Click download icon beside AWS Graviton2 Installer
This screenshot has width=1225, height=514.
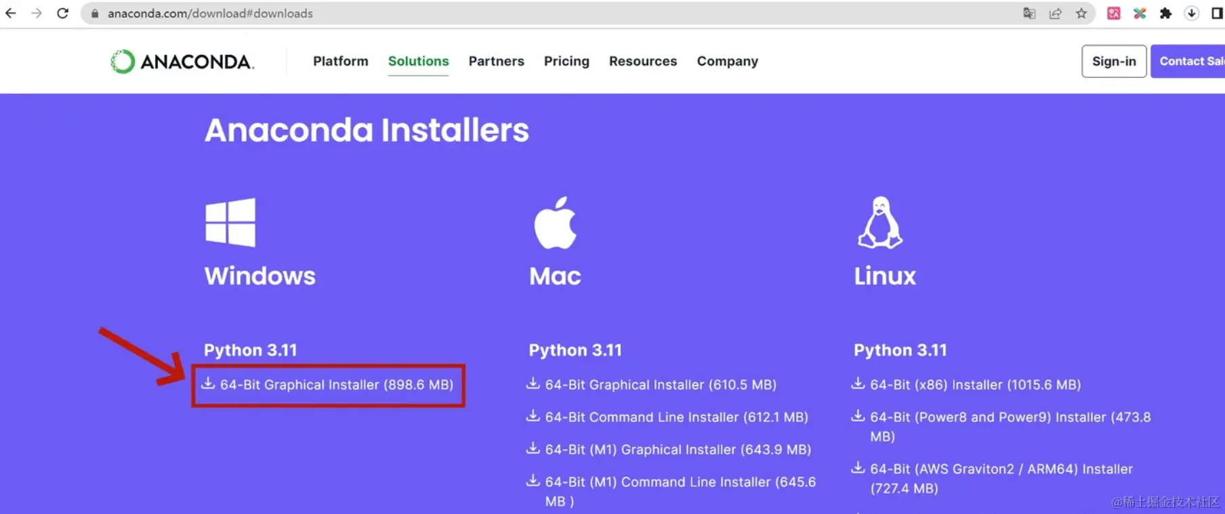pos(858,467)
